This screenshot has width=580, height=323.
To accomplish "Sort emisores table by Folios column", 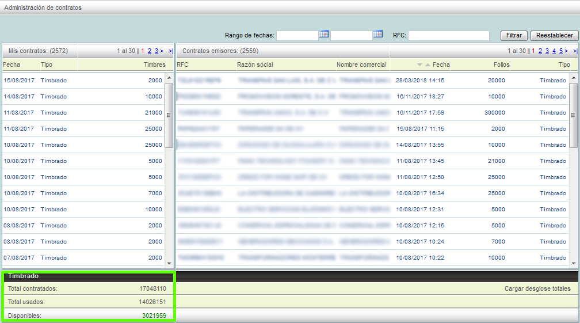I will tap(501, 65).
